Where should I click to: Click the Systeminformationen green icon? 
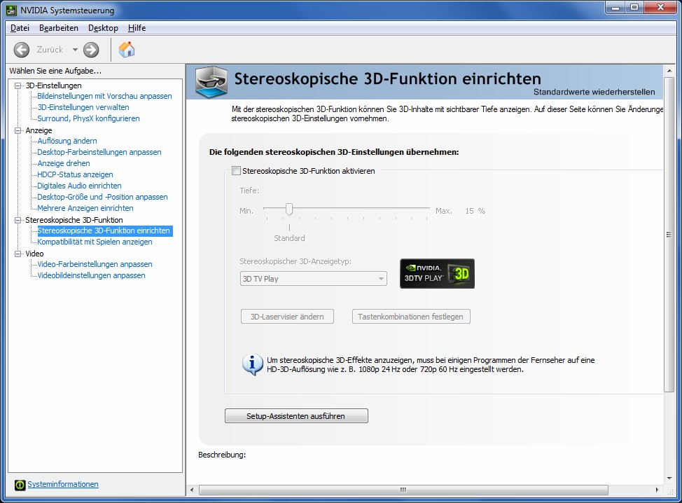[x=20, y=485]
